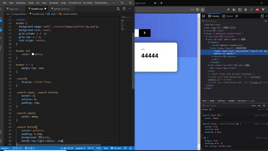Open the editor More Actions menu
This screenshot has width=268, height=151.
click(x=130, y=8)
